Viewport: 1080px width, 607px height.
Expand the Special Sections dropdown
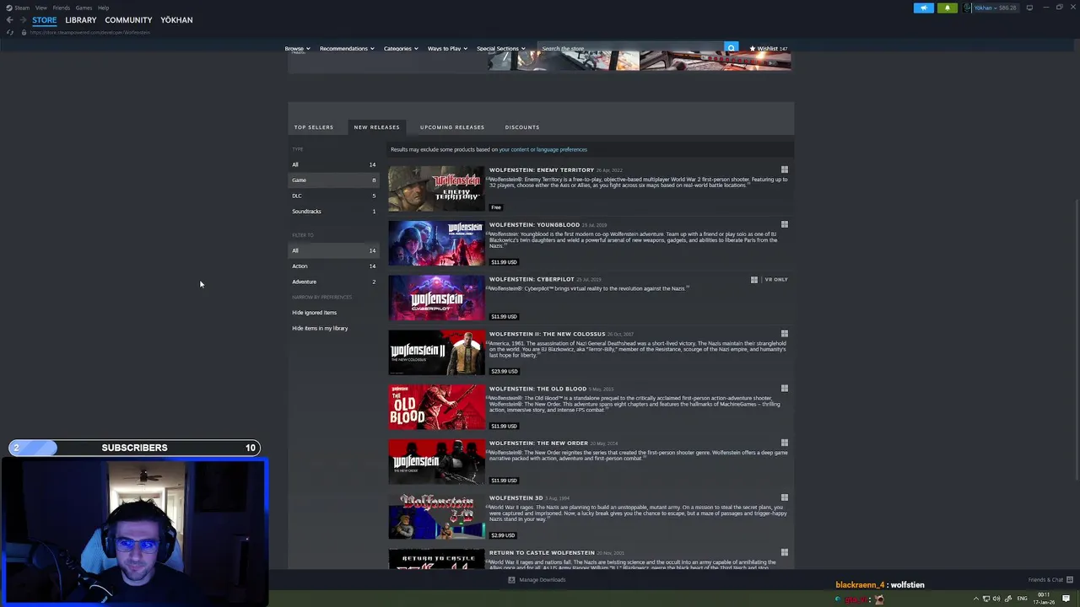click(x=500, y=48)
